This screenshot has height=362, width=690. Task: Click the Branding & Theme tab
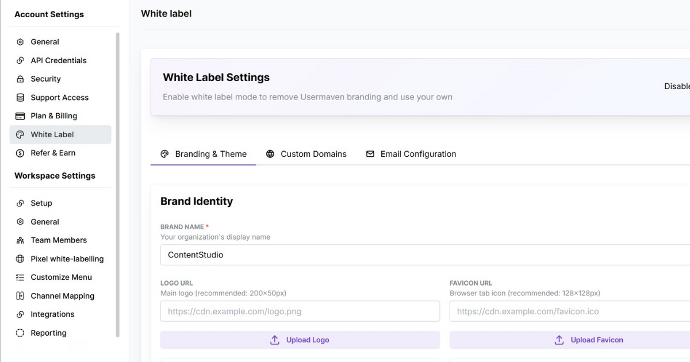click(x=204, y=154)
